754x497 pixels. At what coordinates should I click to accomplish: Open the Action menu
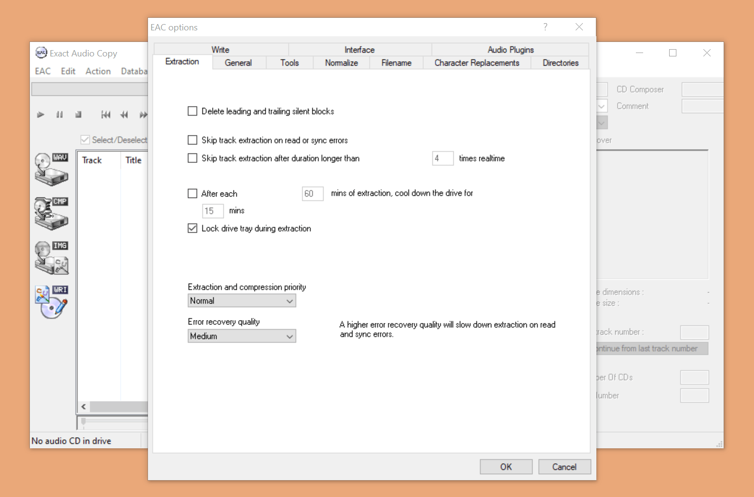click(x=98, y=71)
